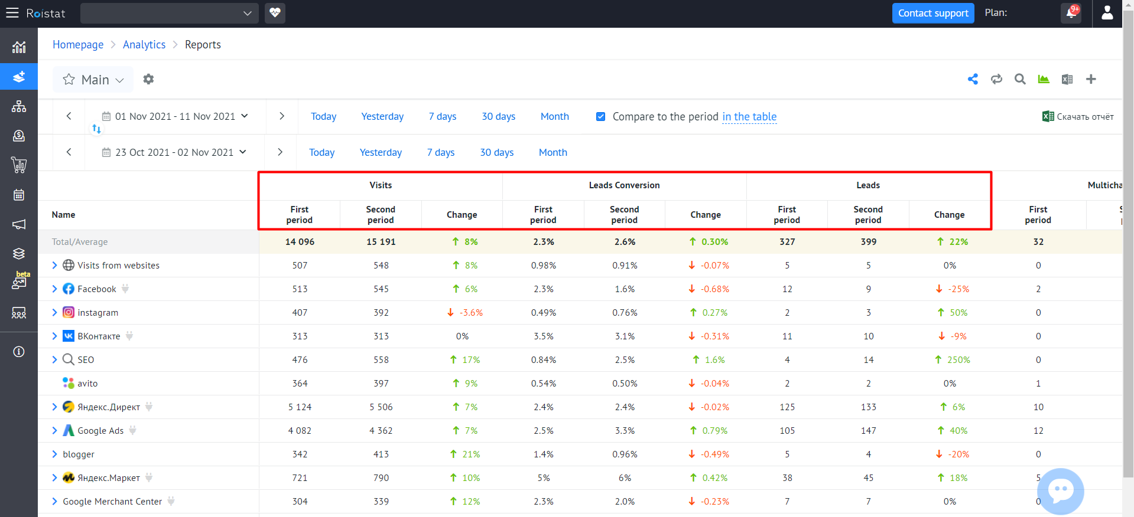Image resolution: width=1134 pixels, height=517 pixels.
Task: Open the hamburger main menu
Action: [12, 13]
